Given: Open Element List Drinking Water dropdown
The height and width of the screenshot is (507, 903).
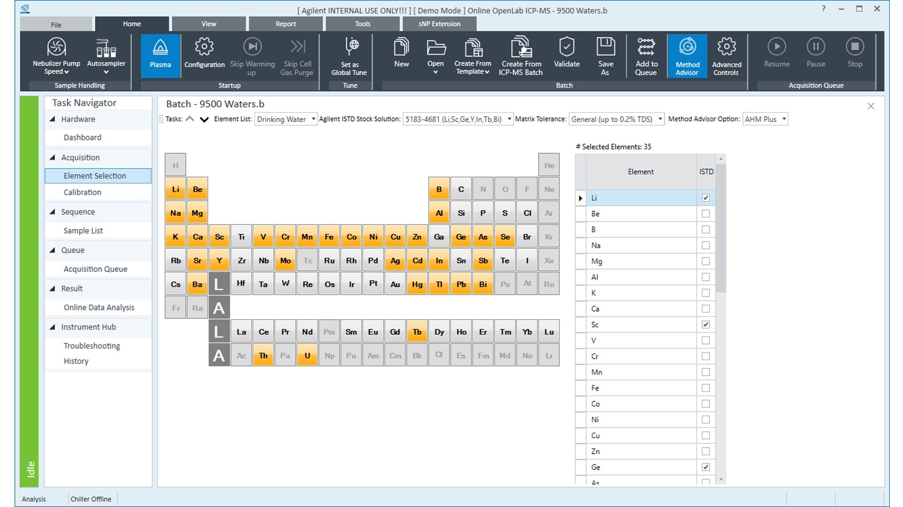Looking at the screenshot, I should point(286,119).
